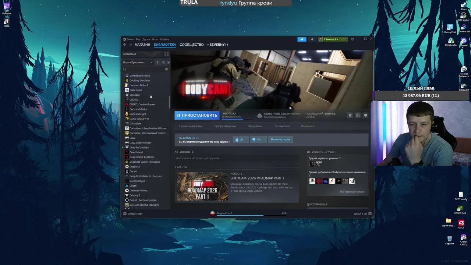The height and width of the screenshot is (265, 471).
Task: Click the plus icon to add a game
Action: 125,213
